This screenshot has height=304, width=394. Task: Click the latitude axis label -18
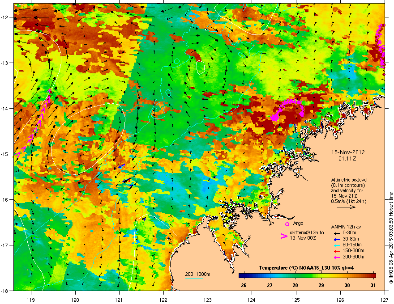4,291
